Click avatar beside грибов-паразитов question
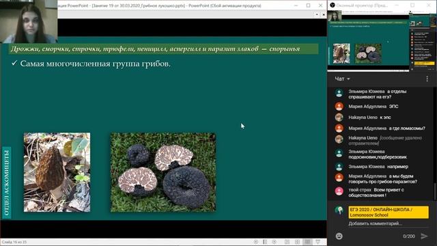The height and width of the screenshot is (246, 437). point(339,178)
